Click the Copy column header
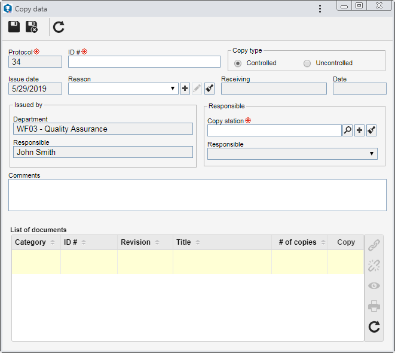 click(x=346, y=242)
